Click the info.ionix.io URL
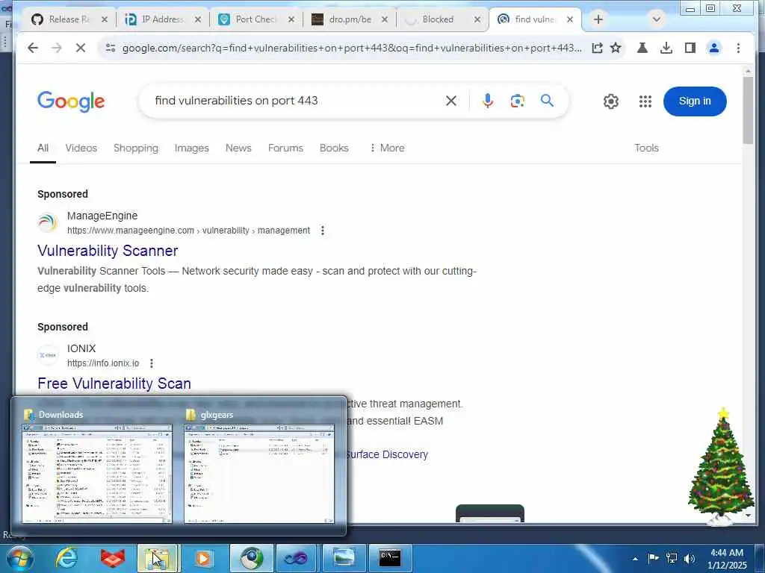Viewport: 765px width, 573px height. tap(103, 363)
